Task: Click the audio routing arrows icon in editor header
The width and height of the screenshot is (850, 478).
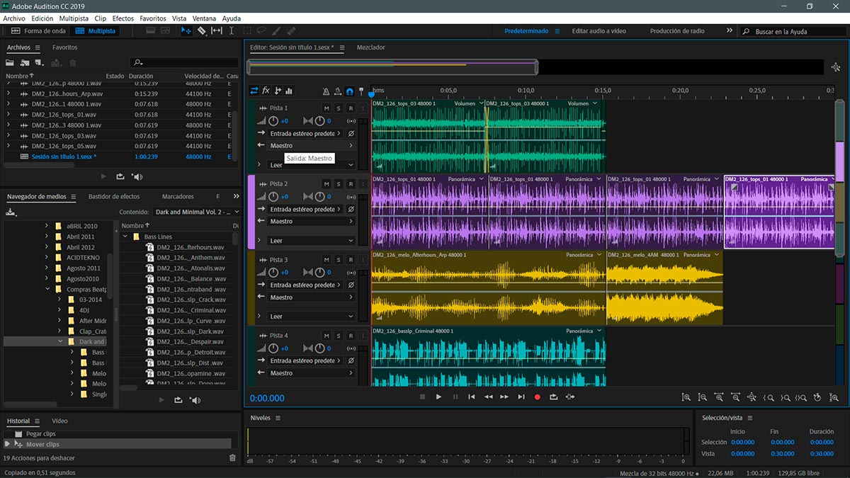Action: pos(254,91)
